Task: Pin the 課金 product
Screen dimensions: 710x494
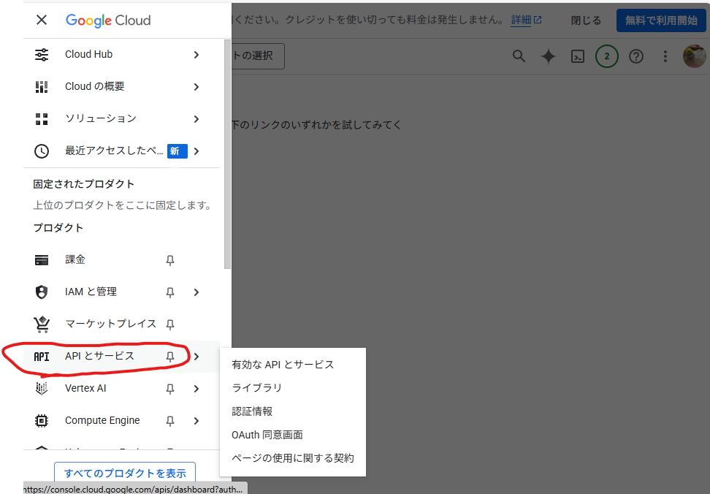Action: [170, 260]
